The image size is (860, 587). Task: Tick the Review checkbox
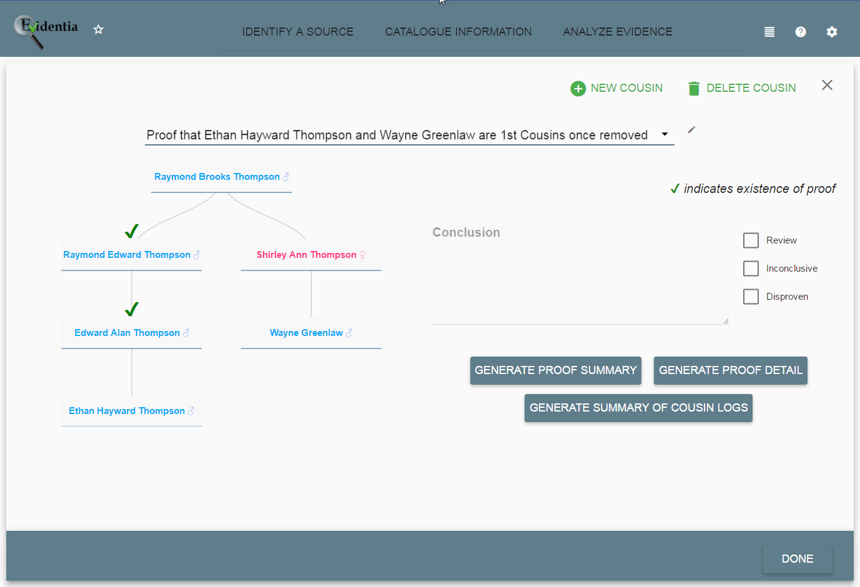pos(751,240)
